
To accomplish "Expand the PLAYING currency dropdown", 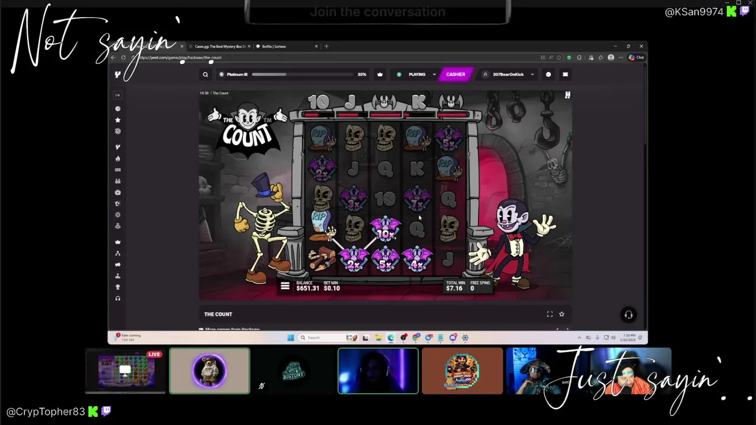I will point(417,74).
